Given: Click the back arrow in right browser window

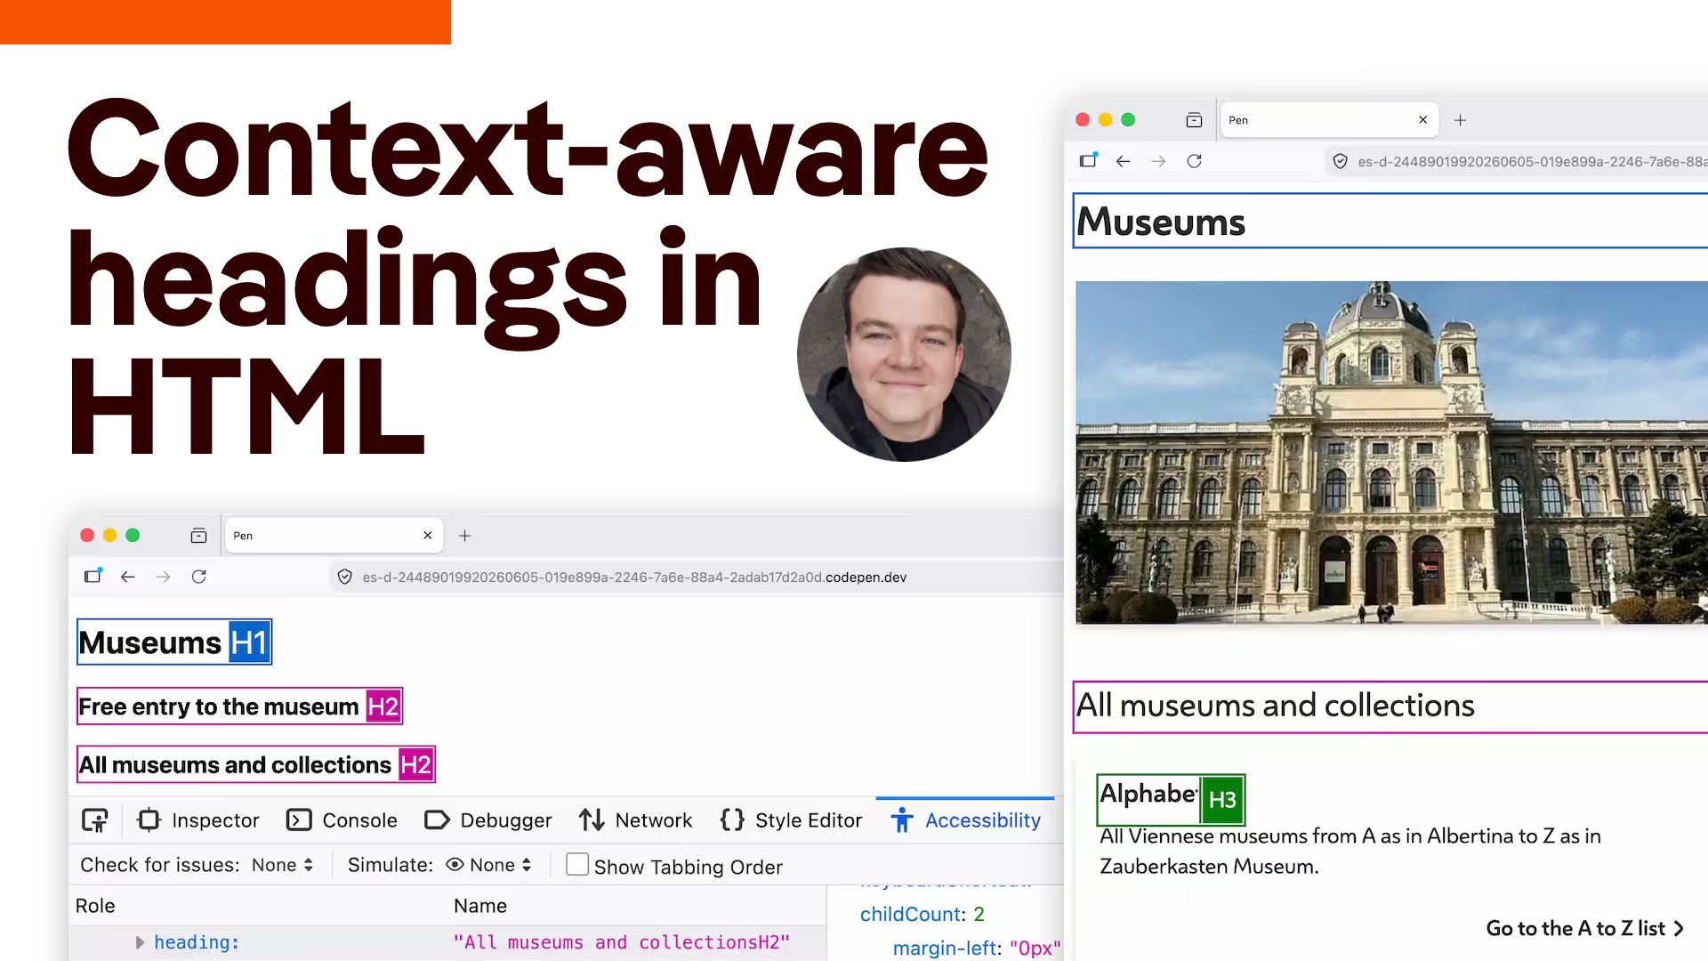Looking at the screenshot, I should 1124,161.
